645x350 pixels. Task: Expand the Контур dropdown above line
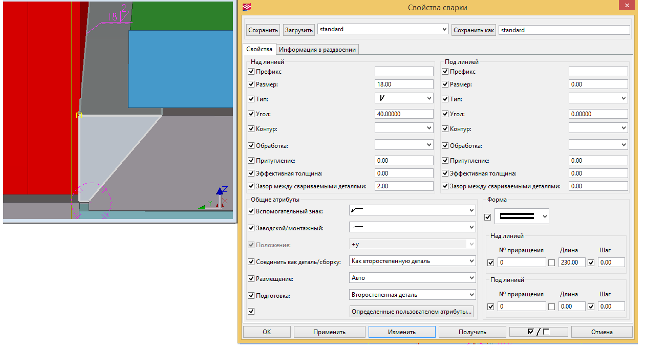(x=404, y=128)
